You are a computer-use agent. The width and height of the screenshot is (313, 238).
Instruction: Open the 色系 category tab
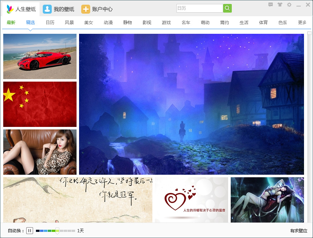coord(283,23)
